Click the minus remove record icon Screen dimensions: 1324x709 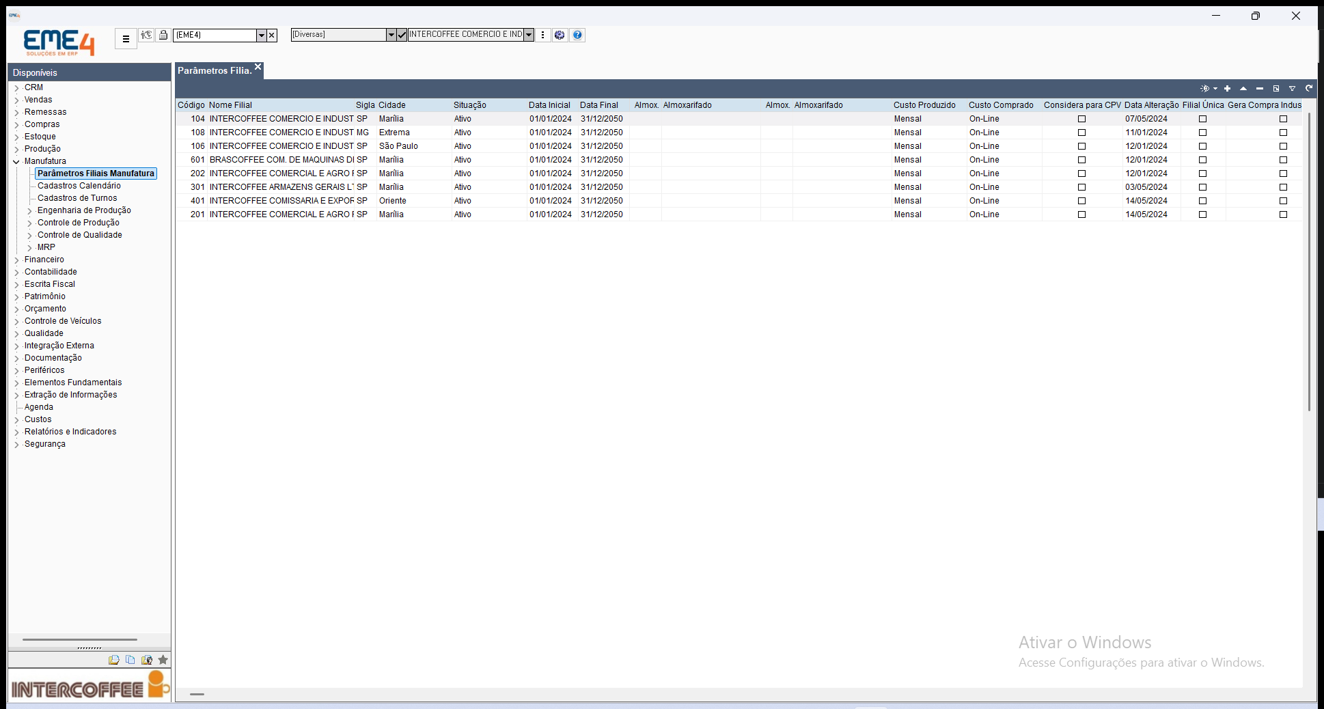click(x=1260, y=88)
